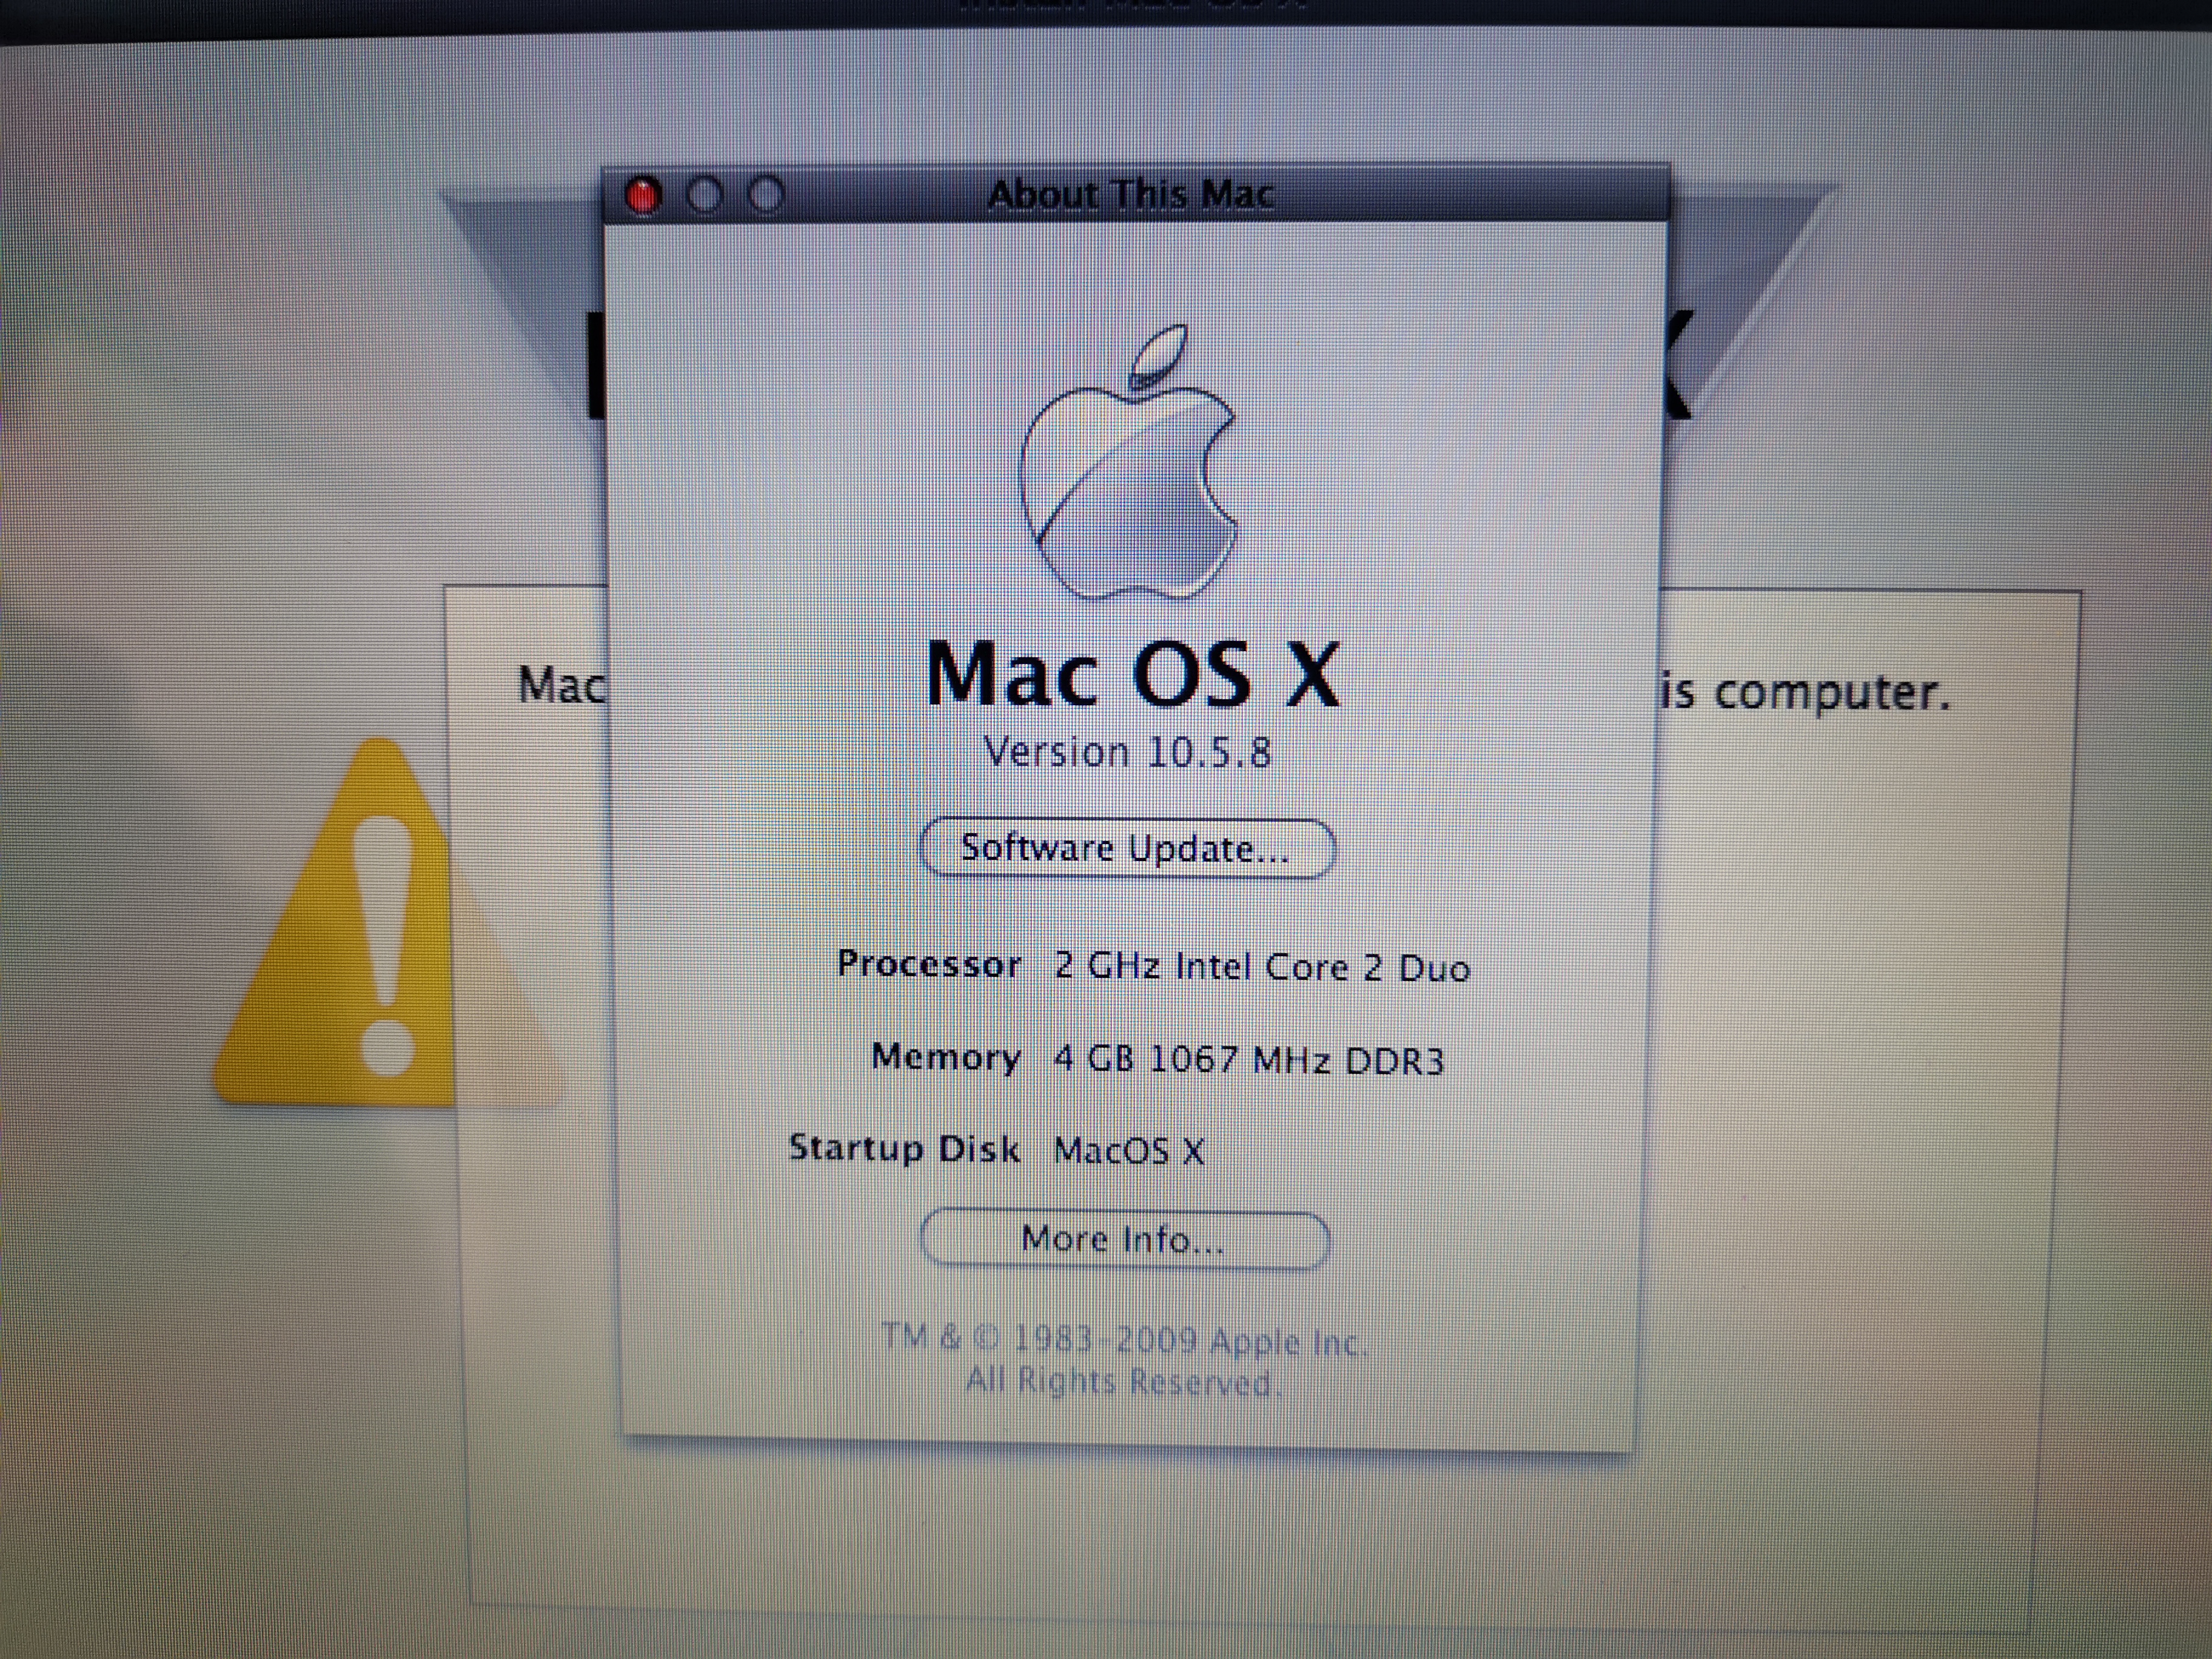Click the Processor label
This screenshot has height=1659, width=2212.
pyautogui.click(x=929, y=964)
